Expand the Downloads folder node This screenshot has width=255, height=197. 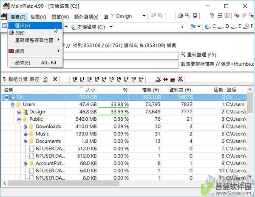[x=25, y=127]
